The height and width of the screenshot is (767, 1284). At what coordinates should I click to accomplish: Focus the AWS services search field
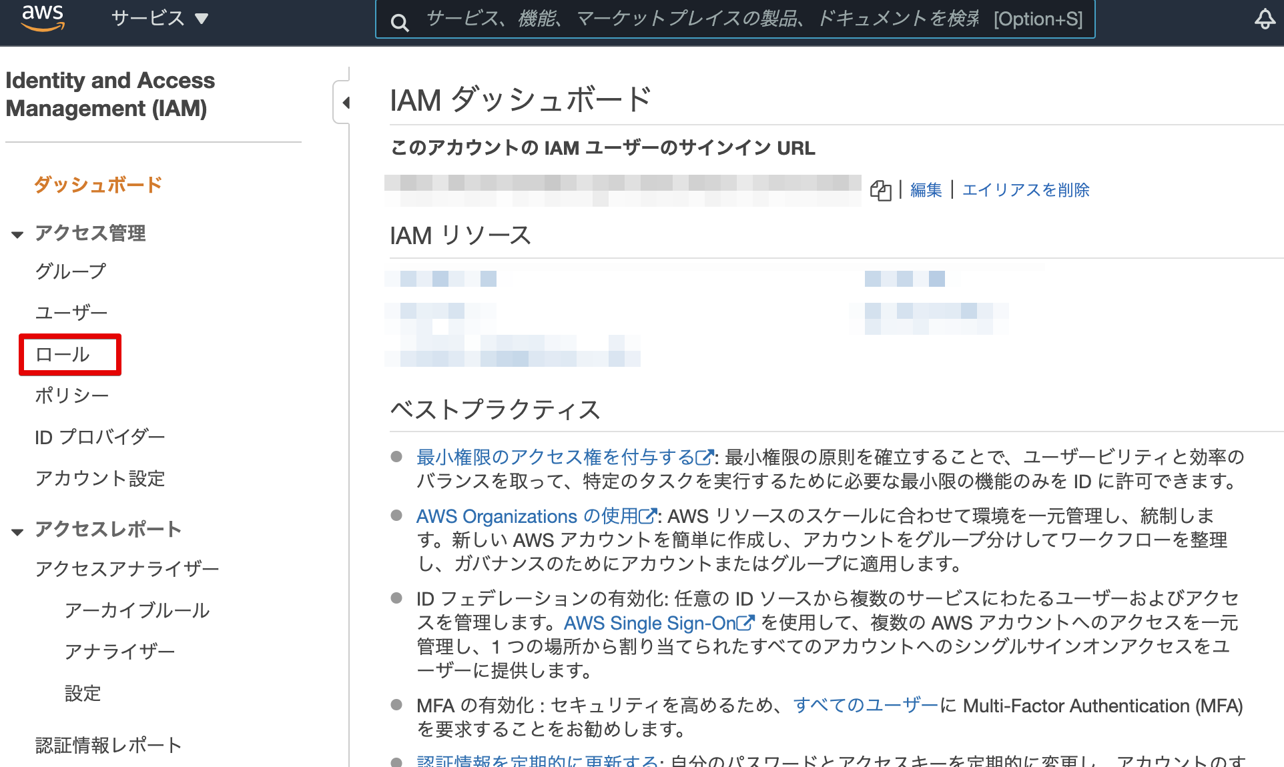pos(735,19)
